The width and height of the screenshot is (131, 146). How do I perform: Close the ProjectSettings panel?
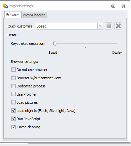(x=123, y=6)
